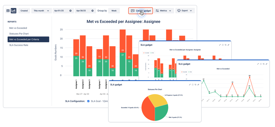Click the green bar segment labeled 27

[x=123, y=64]
